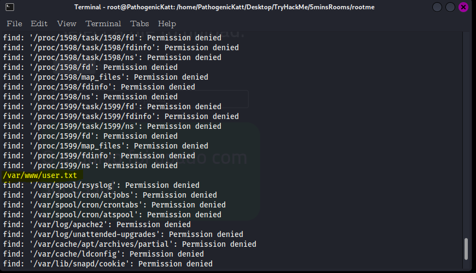
Task: Open the File menu
Action: coord(14,23)
